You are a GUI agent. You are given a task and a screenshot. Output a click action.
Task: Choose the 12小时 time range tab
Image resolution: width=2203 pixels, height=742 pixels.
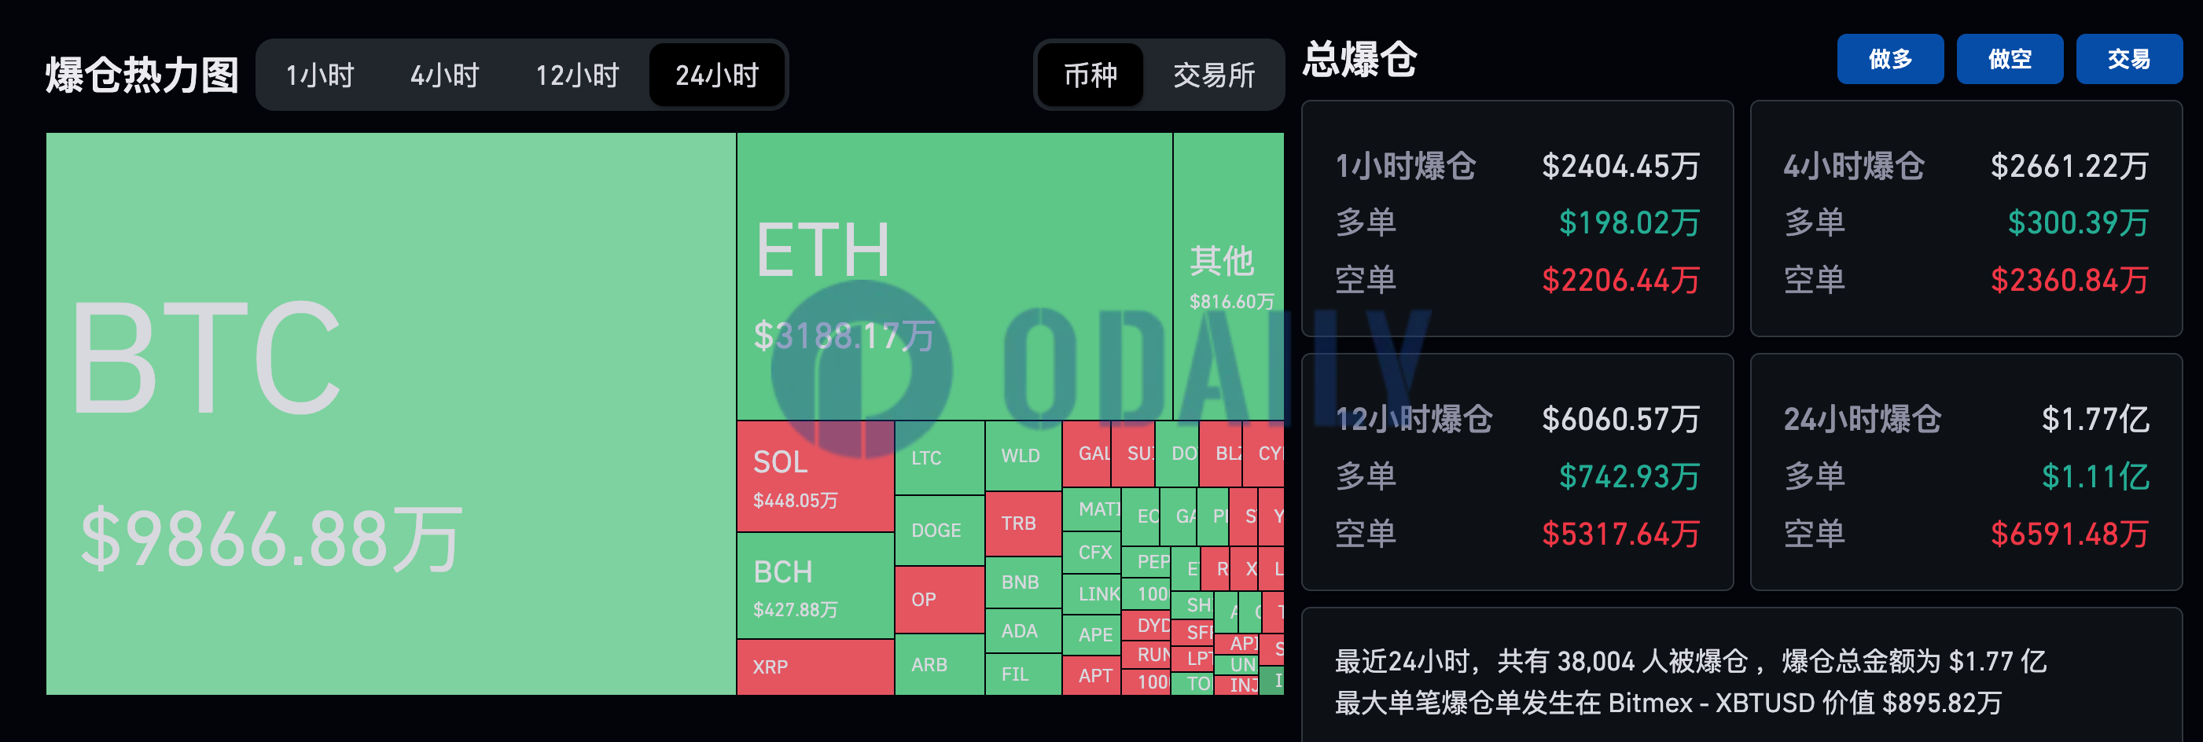coord(577,75)
